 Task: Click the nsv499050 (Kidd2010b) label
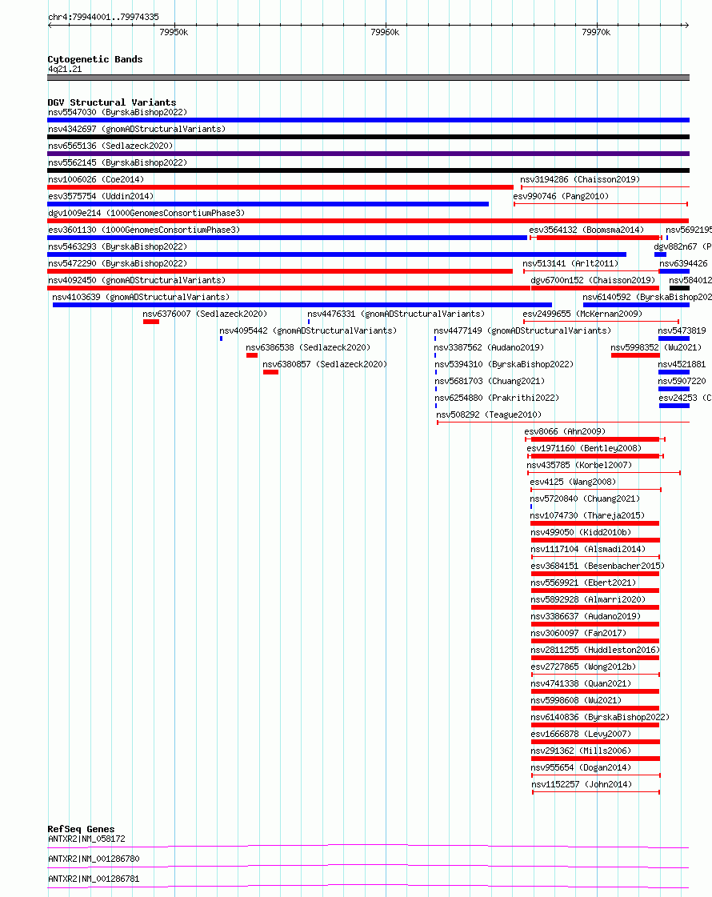(x=581, y=532)
